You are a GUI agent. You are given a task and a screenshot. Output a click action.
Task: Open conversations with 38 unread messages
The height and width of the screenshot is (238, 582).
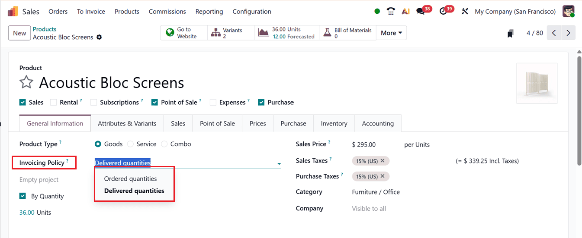pos(421,12)
